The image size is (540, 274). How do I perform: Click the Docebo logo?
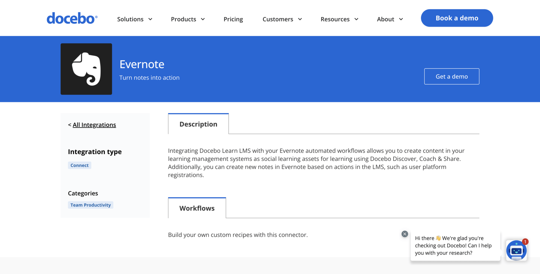tap(72, 18)
